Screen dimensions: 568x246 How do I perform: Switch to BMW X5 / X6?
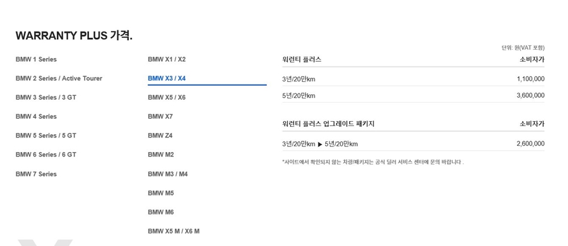167,98
